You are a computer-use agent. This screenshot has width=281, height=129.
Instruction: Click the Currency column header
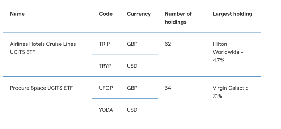[139, 14]
